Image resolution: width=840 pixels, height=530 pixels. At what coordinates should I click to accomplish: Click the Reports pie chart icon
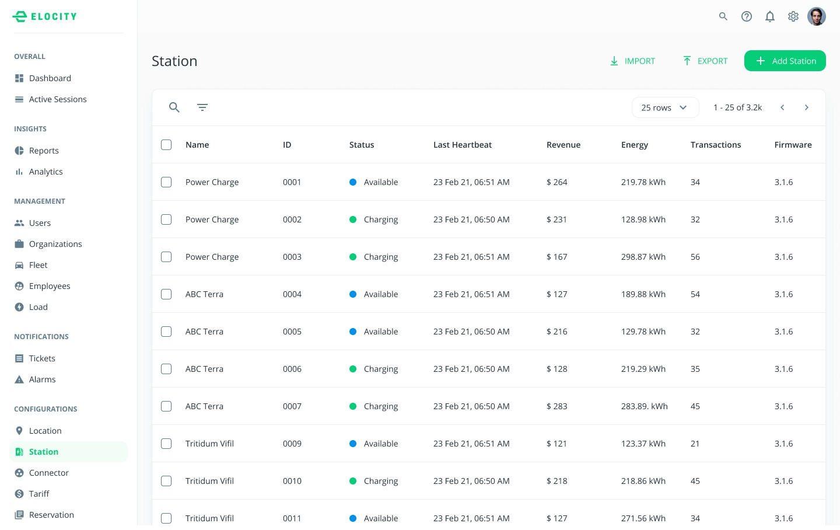pyautogui.click(x=19, y=151)
